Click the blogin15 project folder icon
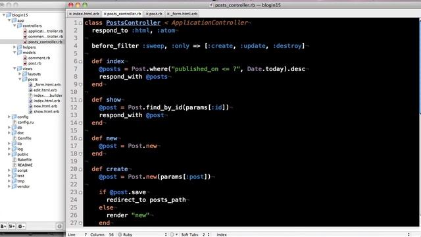The width and height of the screenshot is (421, 237). (9, 15)
